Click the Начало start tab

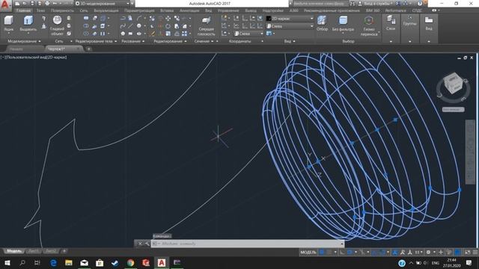(25, 49)
